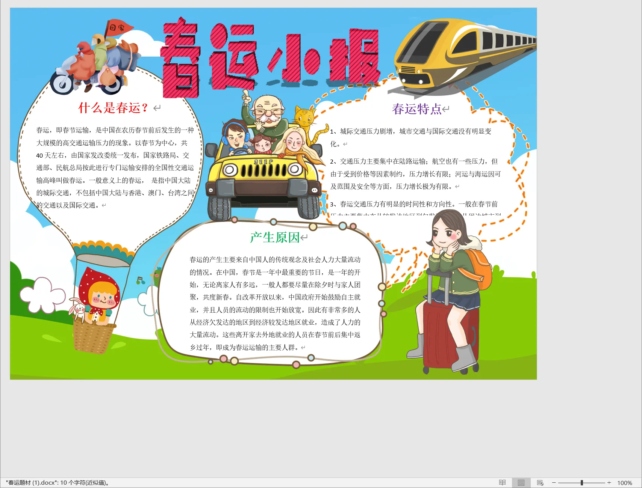The height and width of the screenshot is (488, 642).
Task: Click the '春运特点' heading
Action: (416, 109)
